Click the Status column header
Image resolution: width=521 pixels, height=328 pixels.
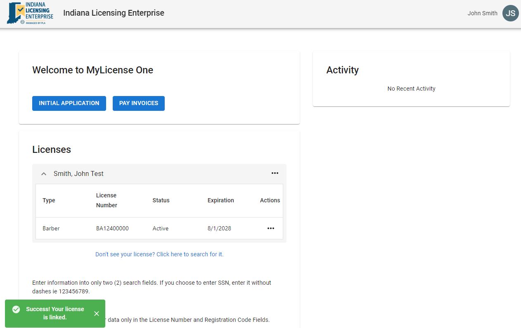tap(161, 200)
